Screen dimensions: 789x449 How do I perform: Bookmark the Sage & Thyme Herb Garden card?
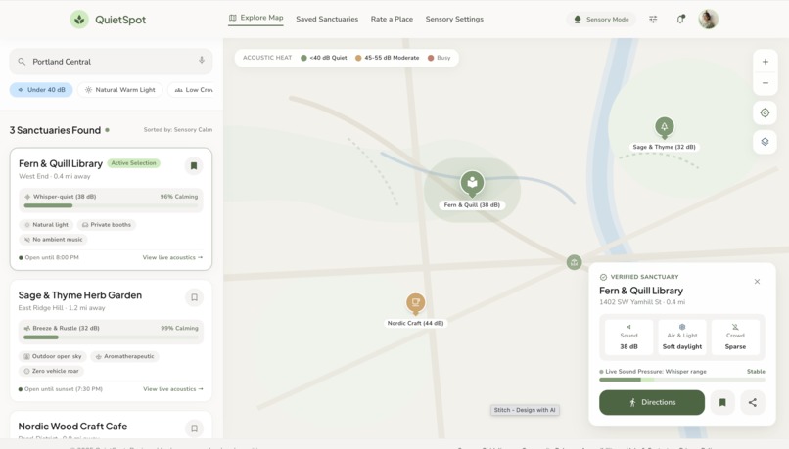coord(194,297)
